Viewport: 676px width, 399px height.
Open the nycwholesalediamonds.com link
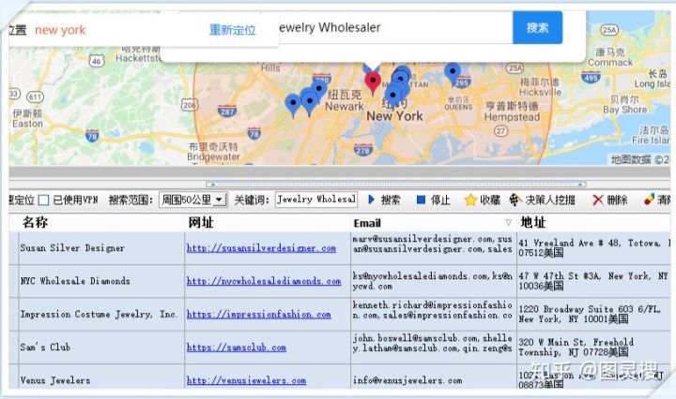(x=264, y=281)
